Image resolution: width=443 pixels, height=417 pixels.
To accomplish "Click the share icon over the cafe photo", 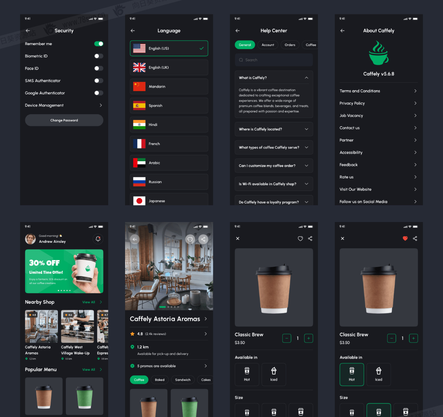I will 203,239.
